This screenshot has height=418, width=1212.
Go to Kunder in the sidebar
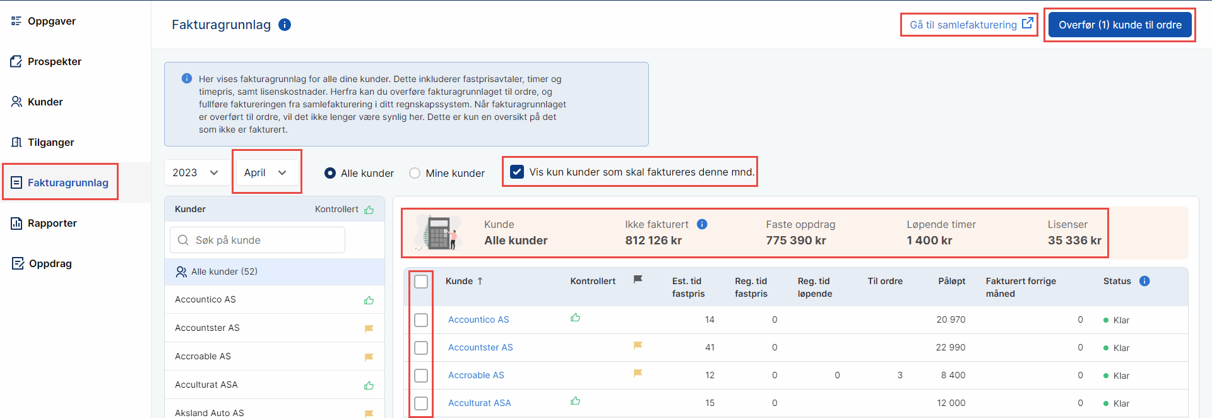[45, 102]
